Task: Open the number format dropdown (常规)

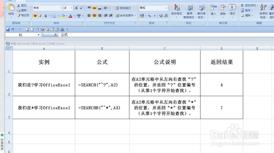Action: (x=166, y=8)
